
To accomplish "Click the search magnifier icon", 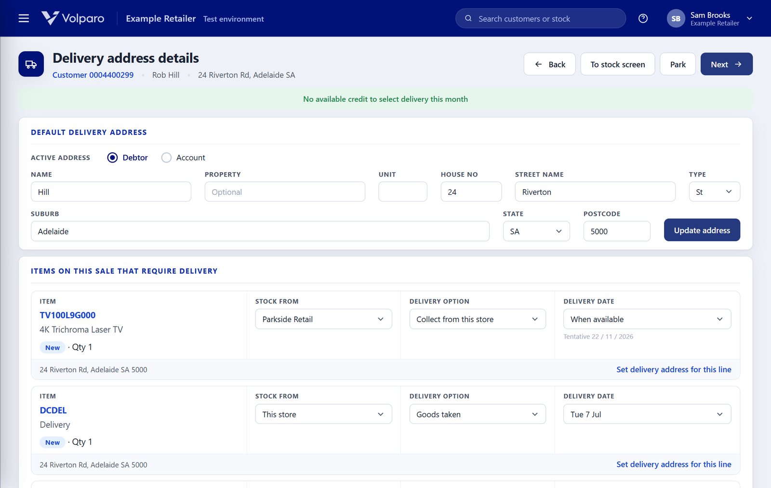I will click(x=468, y=18).
